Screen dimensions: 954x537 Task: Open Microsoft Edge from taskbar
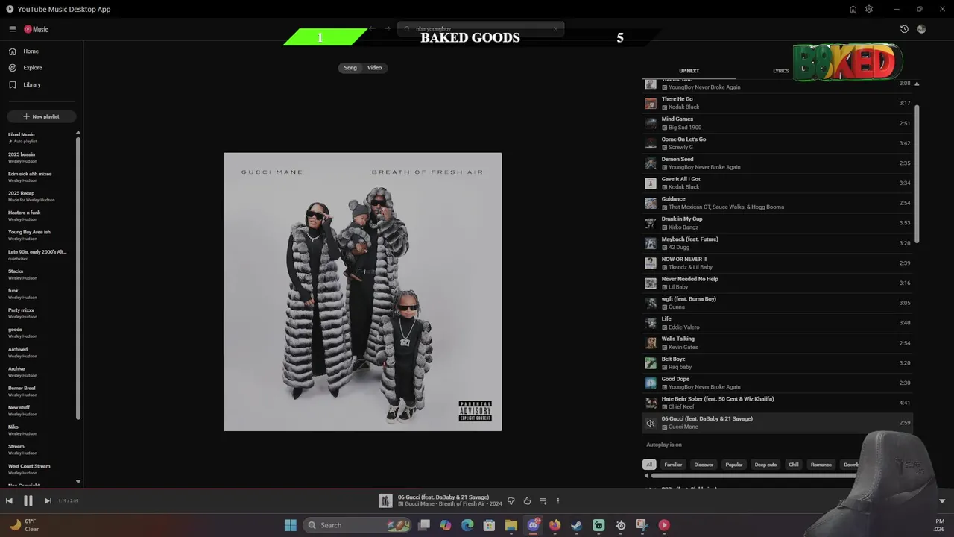pos(467,525)
